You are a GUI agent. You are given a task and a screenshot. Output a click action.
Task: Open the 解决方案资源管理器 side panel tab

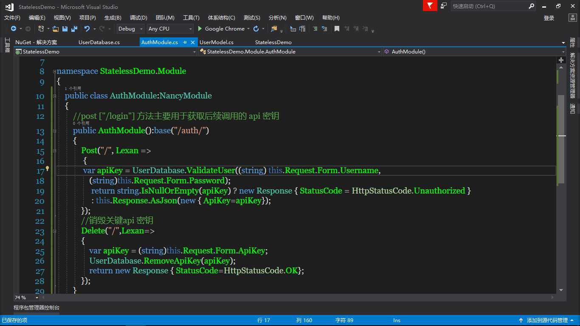click(573, 76)
